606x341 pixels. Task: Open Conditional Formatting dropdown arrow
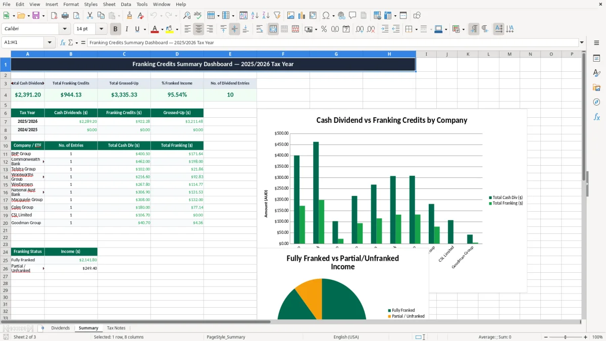click(x=463, y=29)
